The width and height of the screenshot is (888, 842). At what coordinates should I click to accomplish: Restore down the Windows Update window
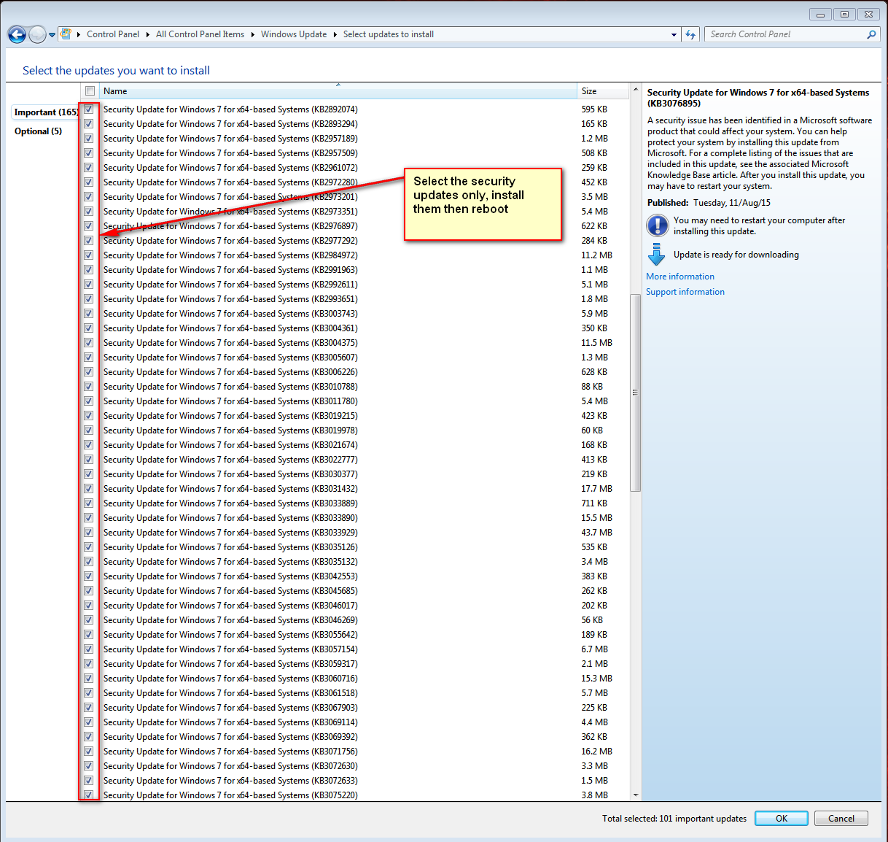(844, 14)
